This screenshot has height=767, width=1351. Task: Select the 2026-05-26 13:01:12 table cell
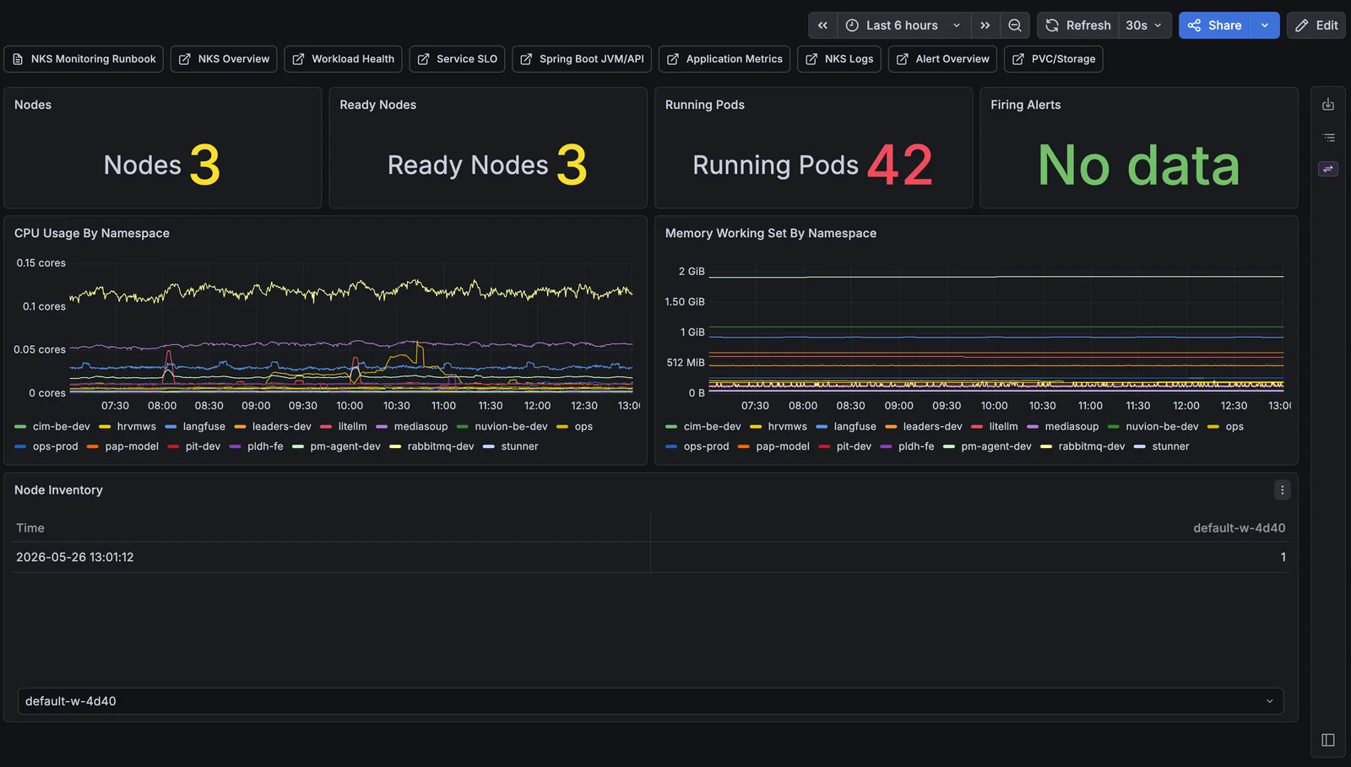pos(331,557)
